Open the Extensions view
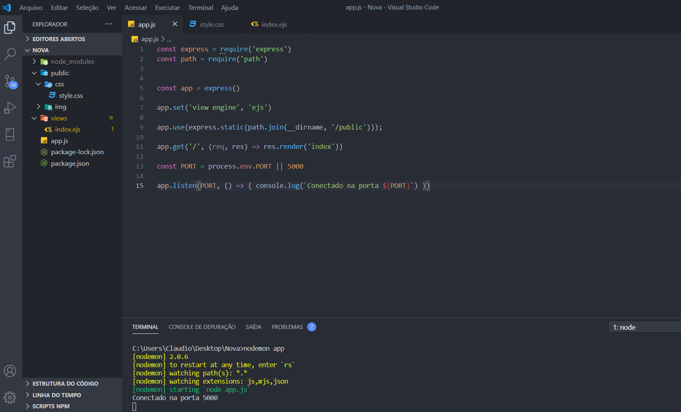 click(x=10, y=161)
